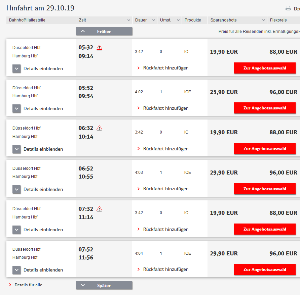
Task: Choose offer for 06:52 ICE connection
Action: (265, 189)
